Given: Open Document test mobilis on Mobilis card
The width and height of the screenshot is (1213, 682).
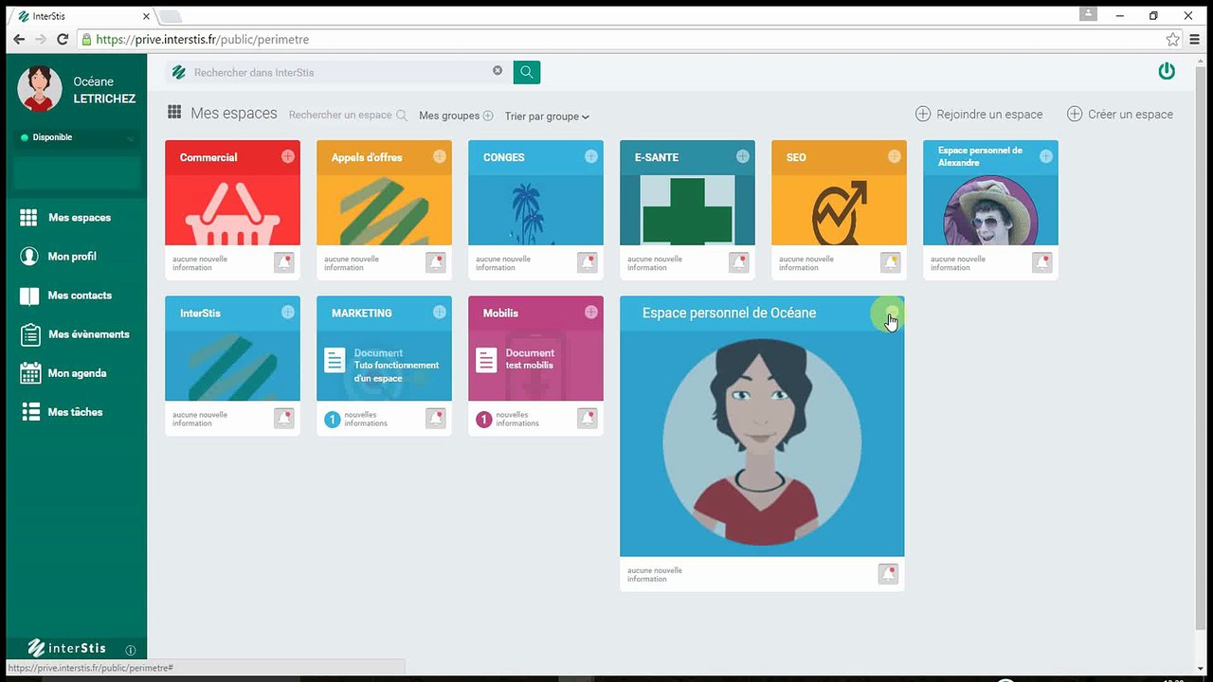Looking at the screenshot, I should click(516, 359).
